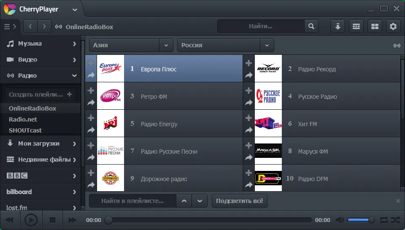Viewport: 405px width, 230px height.
Task: Share Русское Радио station
Action: point(249,103)
